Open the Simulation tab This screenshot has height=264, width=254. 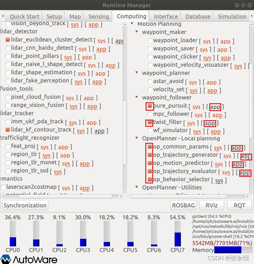coord(231,16)
